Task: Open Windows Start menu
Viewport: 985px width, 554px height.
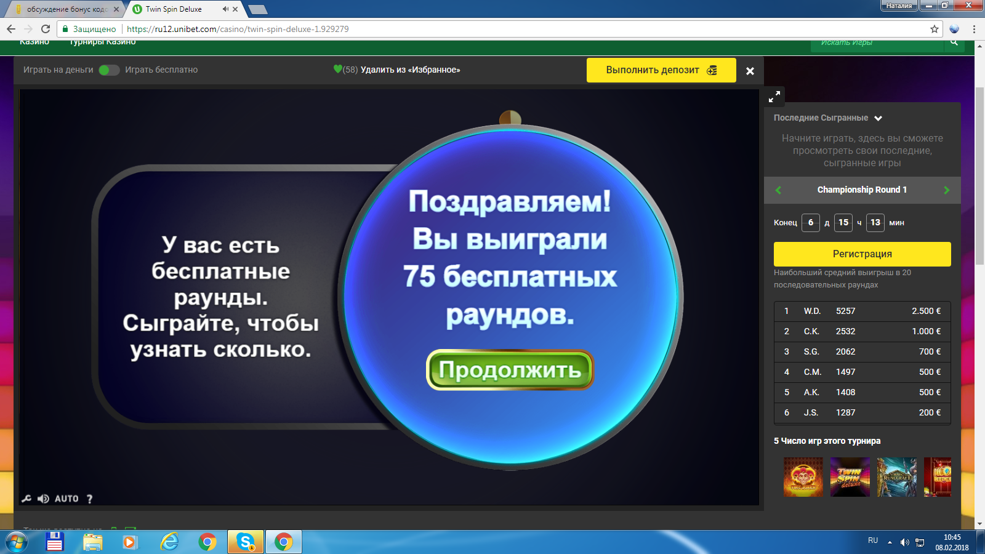Action: click(x=16, y=542)
